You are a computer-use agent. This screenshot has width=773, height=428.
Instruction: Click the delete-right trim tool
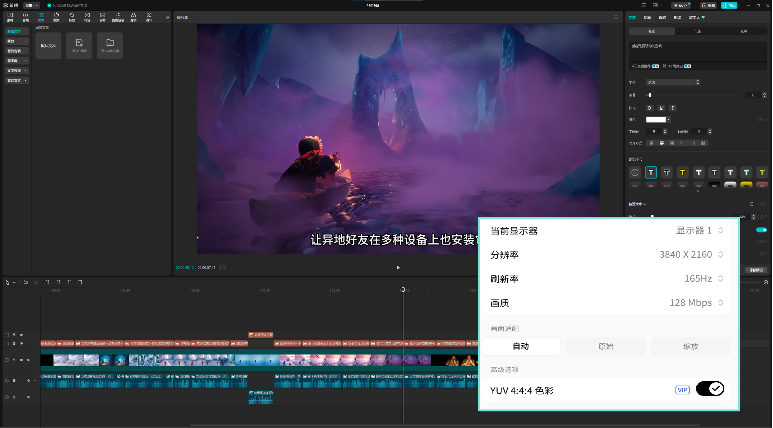[x=69, y=282]
